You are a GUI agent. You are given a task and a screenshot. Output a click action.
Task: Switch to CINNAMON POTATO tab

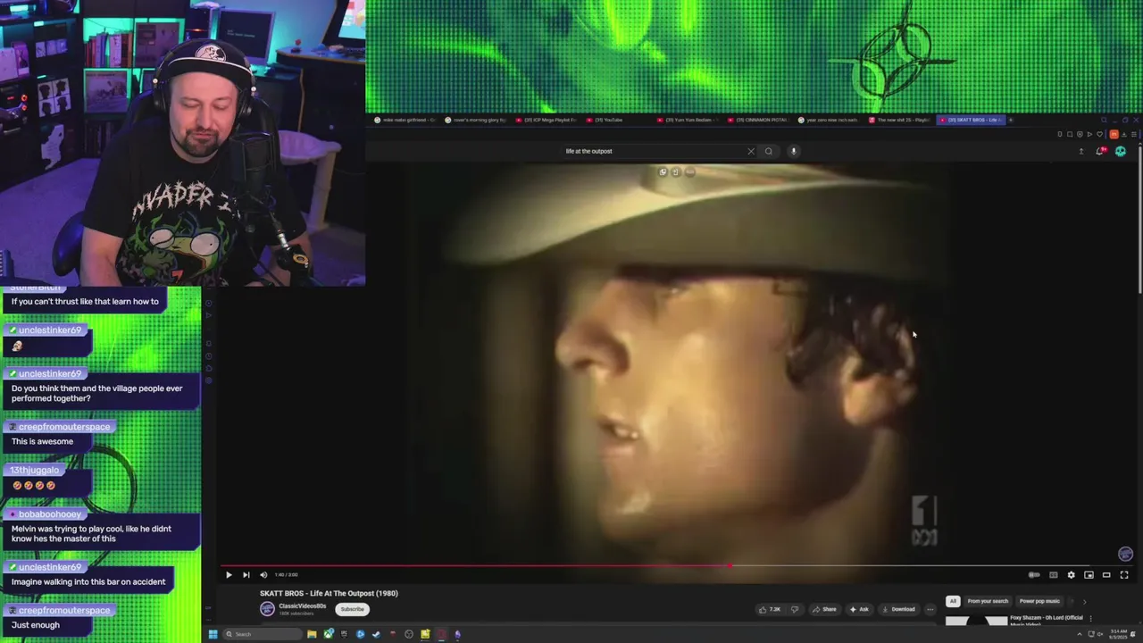(758, 120)
